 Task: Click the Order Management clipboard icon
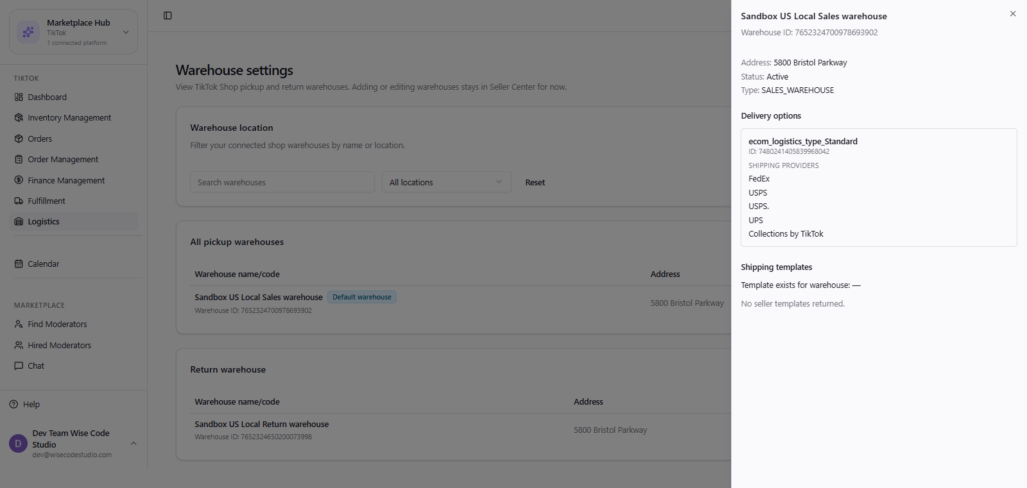[19, 160]
